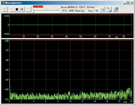Screen dimensions: 135x105
Task: Click the -120 dB label on spectrum axis
Action: pyautogui.click(x=6, y=99)
